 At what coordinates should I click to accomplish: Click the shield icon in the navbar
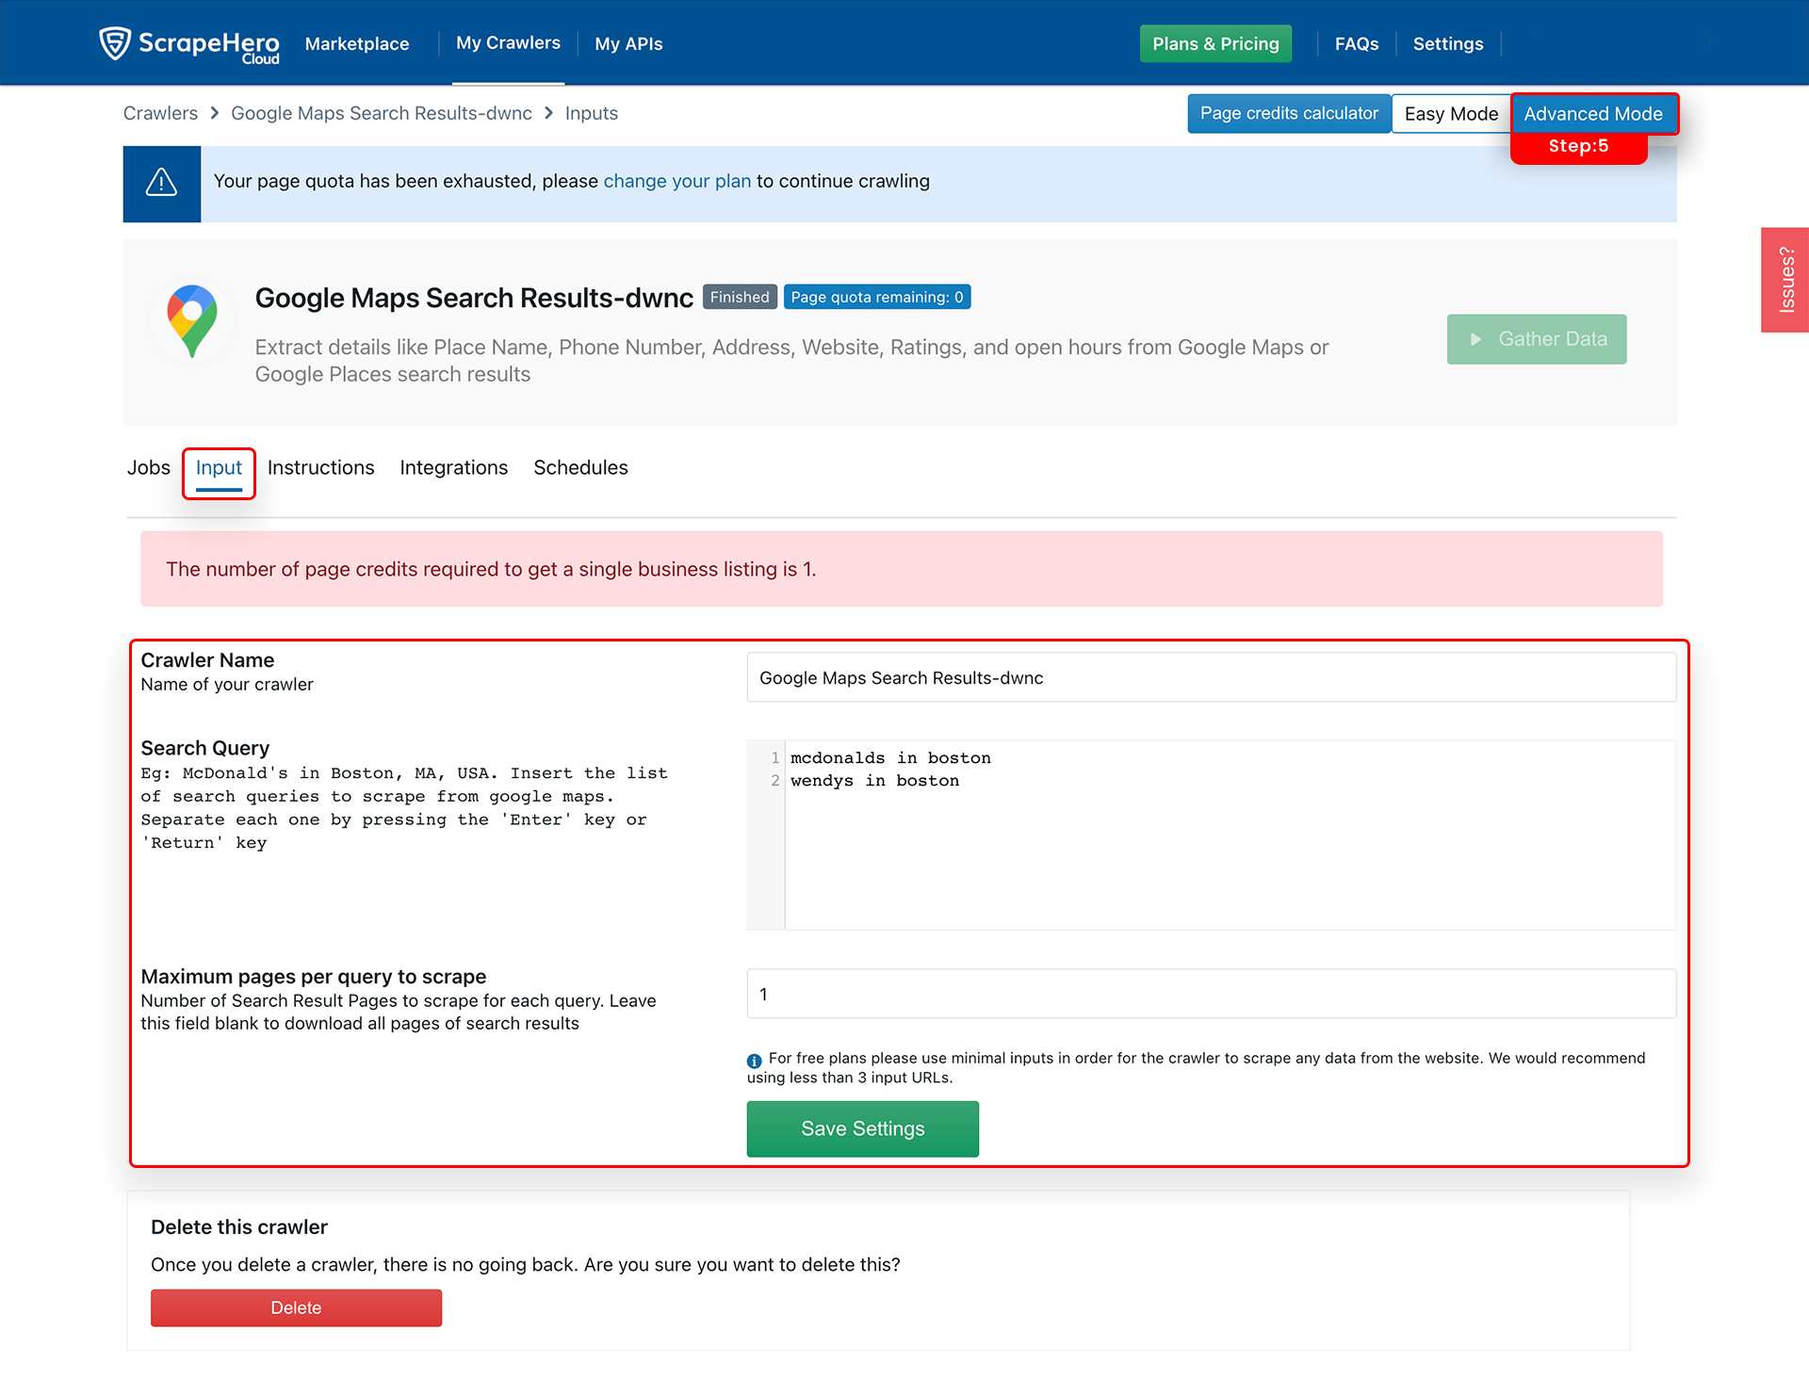click(115, 42)
